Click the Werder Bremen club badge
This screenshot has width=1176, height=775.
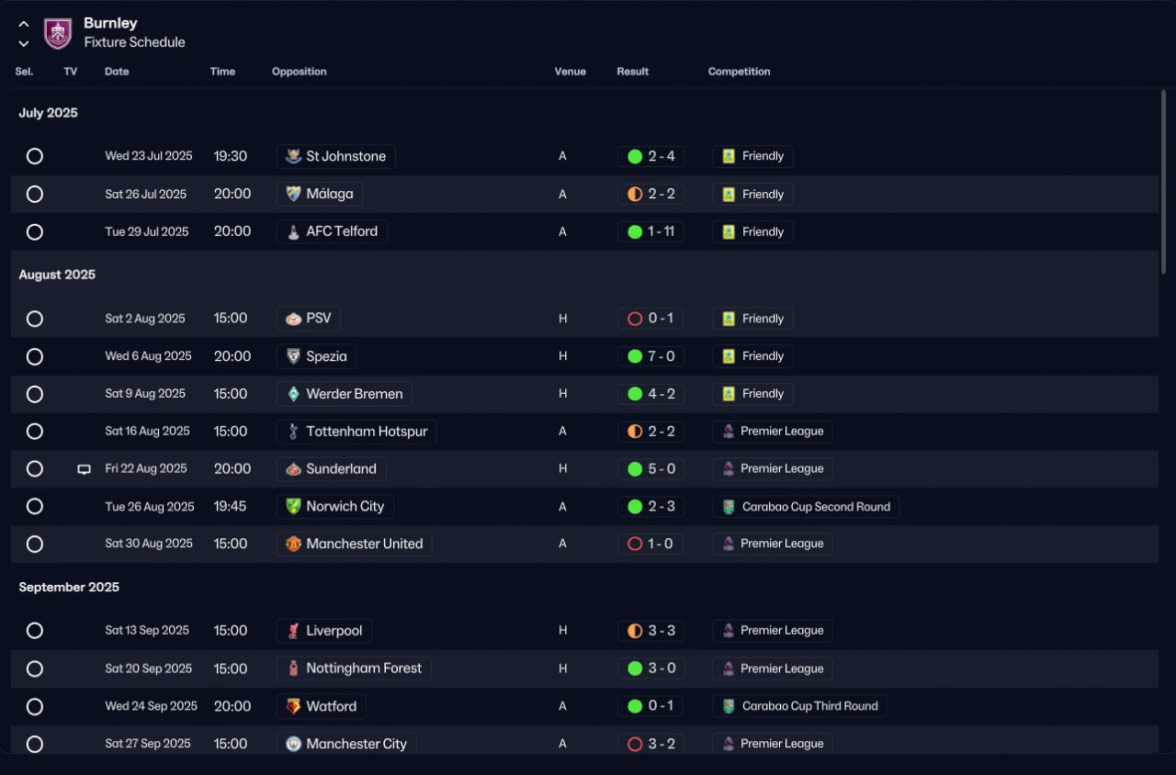pyautogui.click(x=293, y=394)
